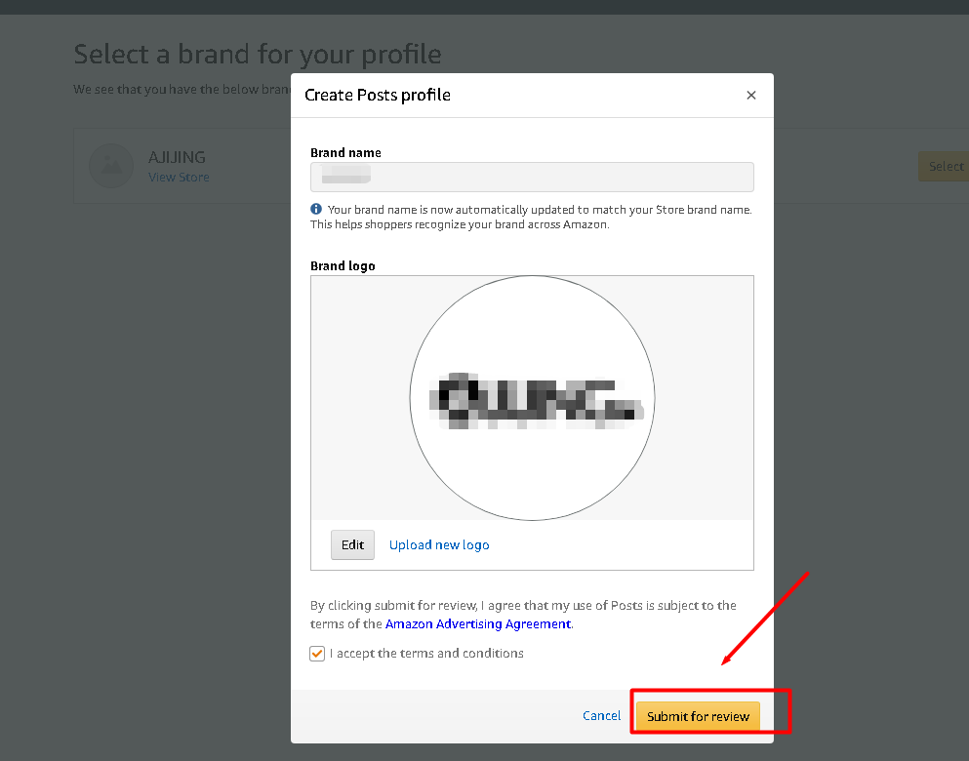Click the blue info icon below brand name
The image size is (969, 761).
pos(316,209)
